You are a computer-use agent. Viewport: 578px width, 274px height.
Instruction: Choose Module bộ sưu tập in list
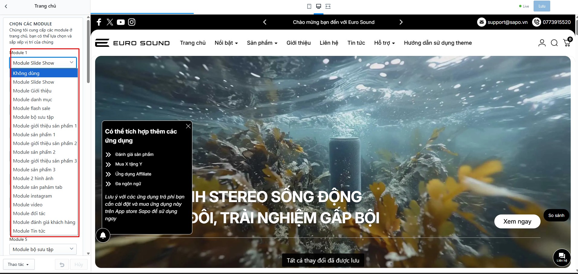coord(44,117)
